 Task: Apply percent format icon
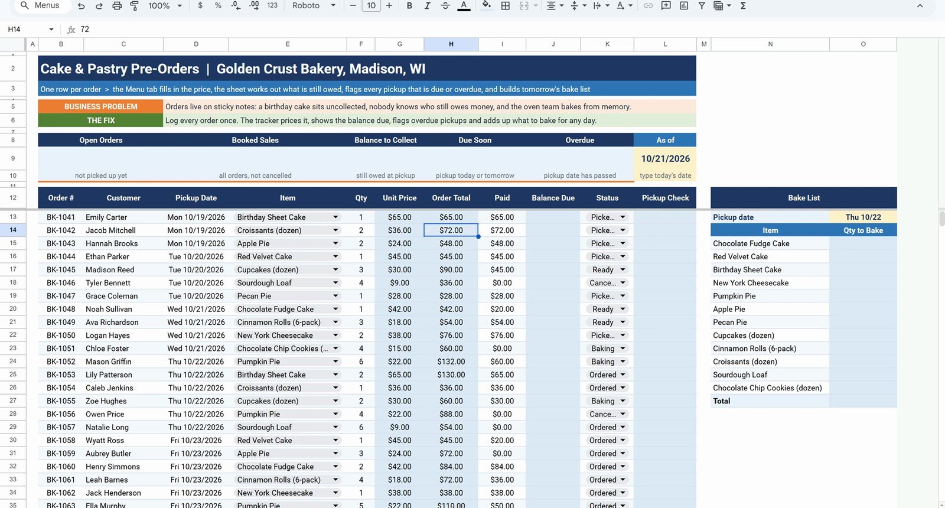pos(218,6)
